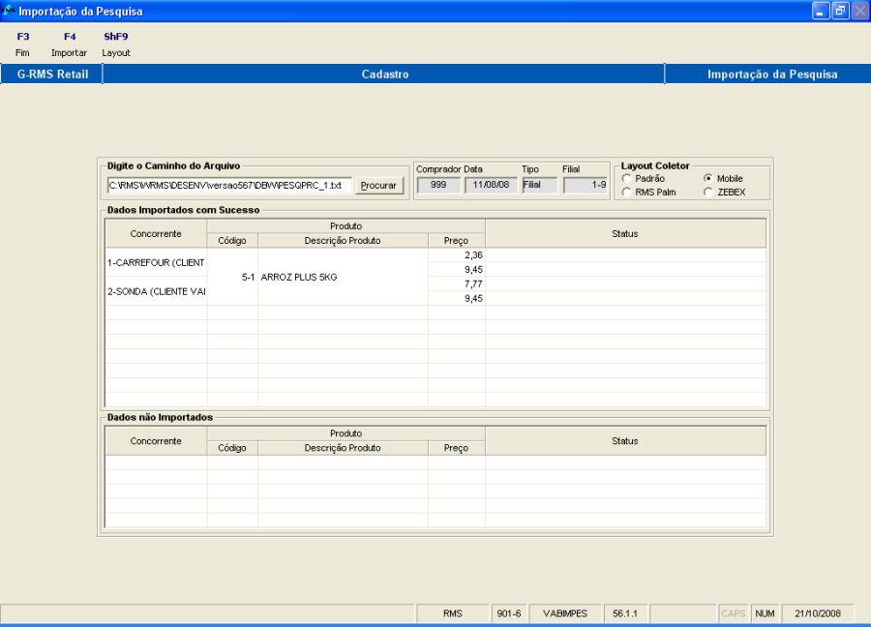Click the Cadastro header panel
Image resolution: width=871 pixels, height=627 pixels.
coord(384,74)
